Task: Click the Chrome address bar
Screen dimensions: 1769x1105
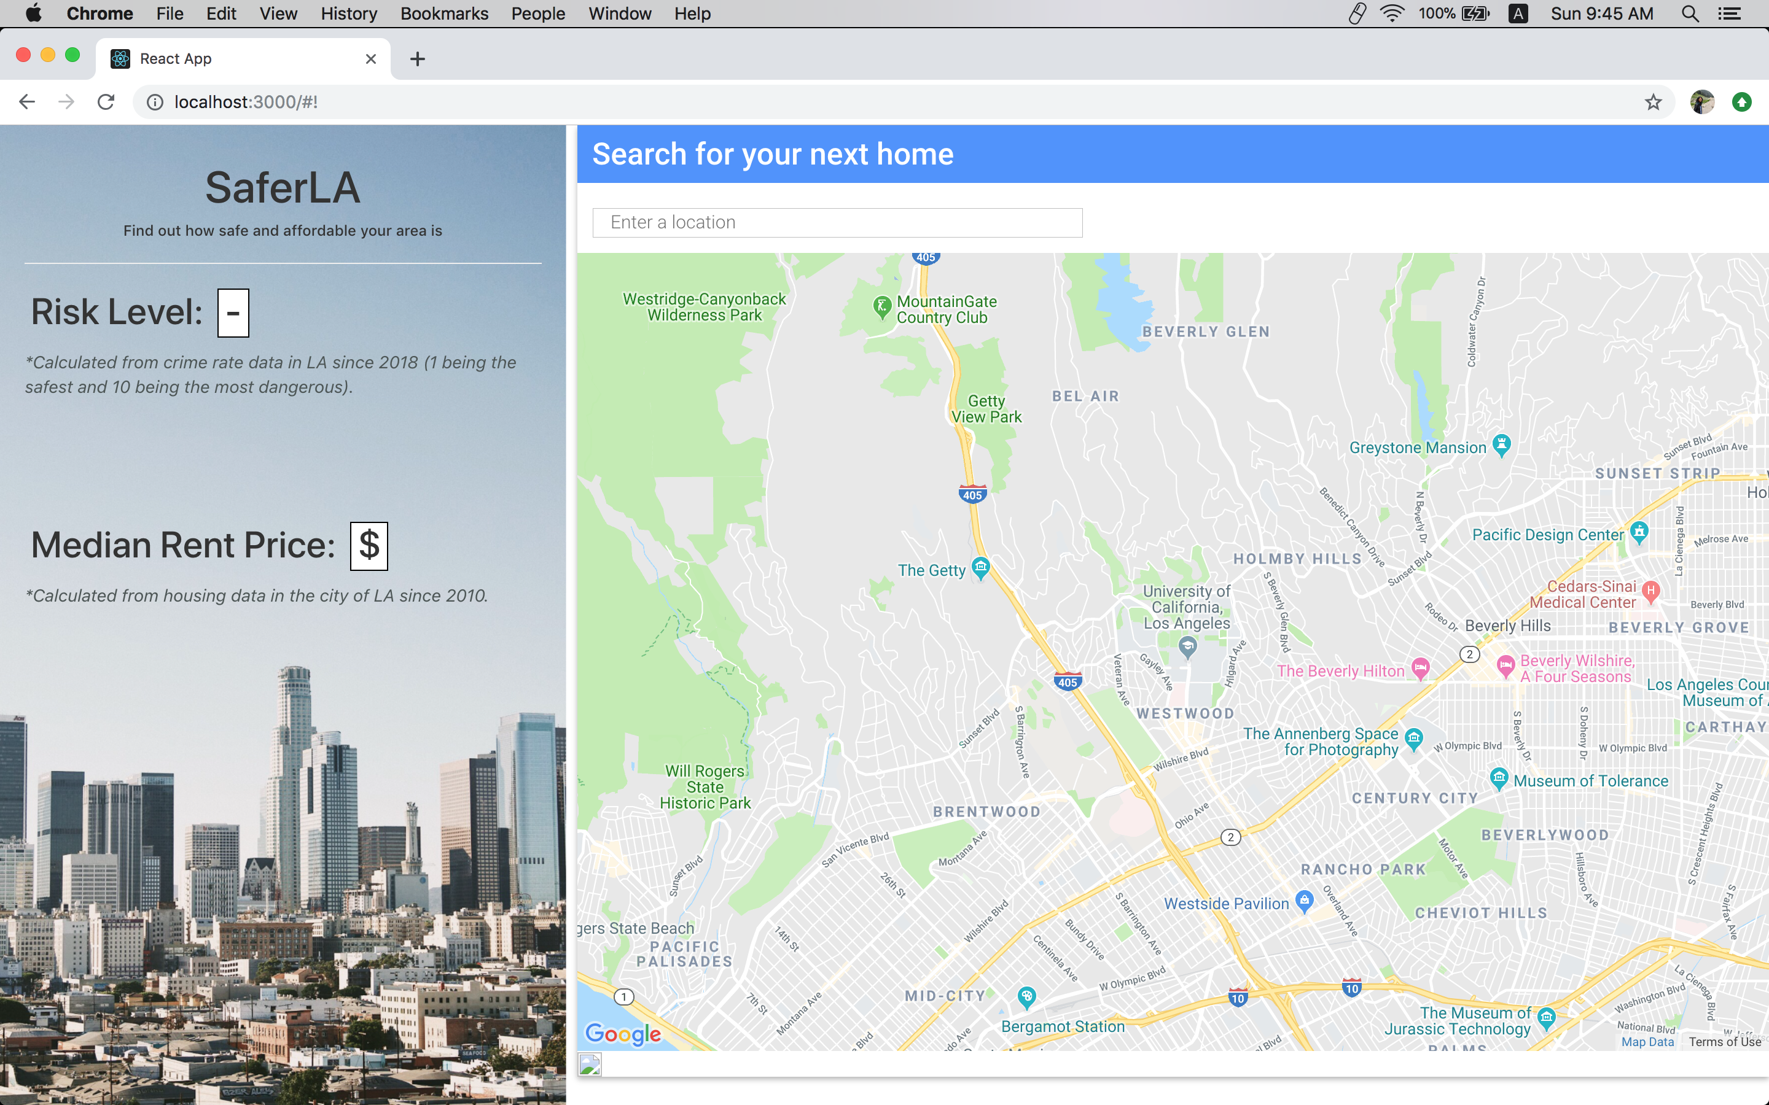Action: 877,103
